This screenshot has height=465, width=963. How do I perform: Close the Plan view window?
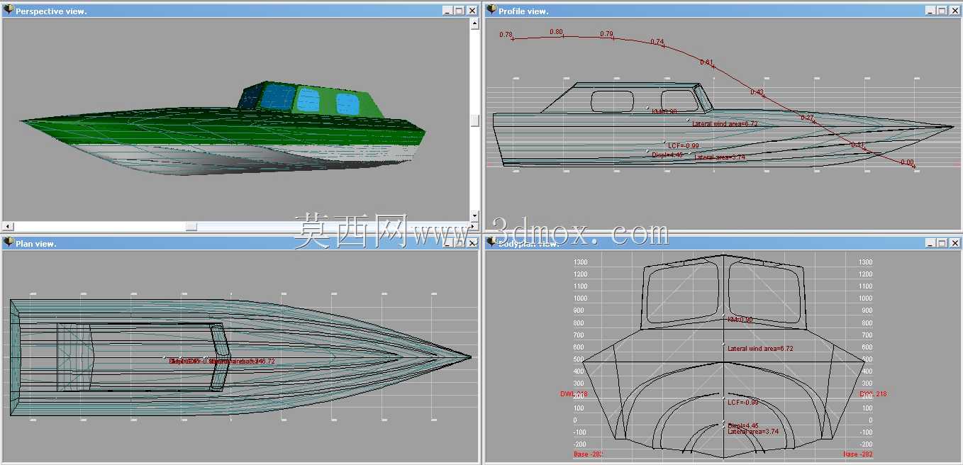472,243
